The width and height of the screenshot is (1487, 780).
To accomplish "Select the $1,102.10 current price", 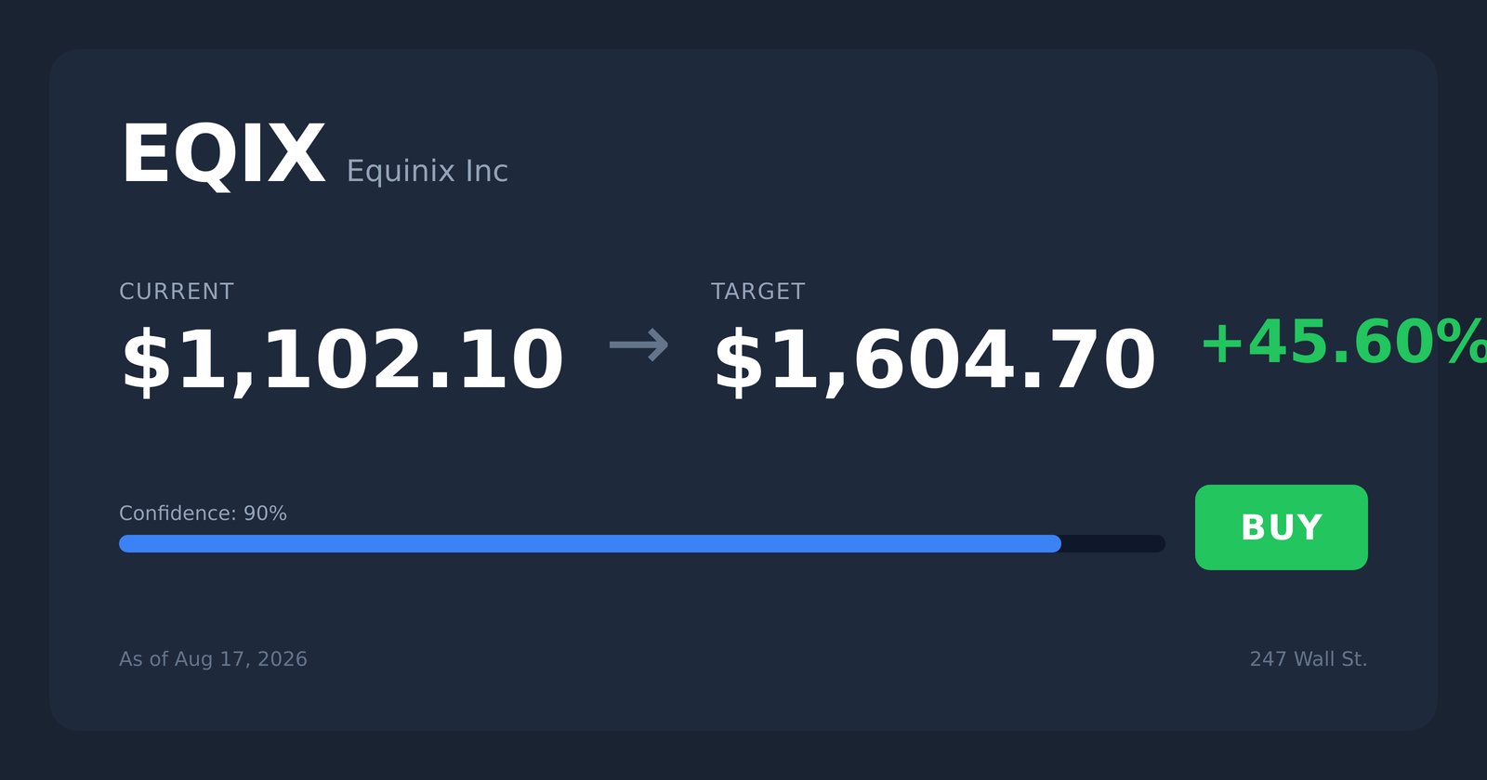I will point(342,361).
